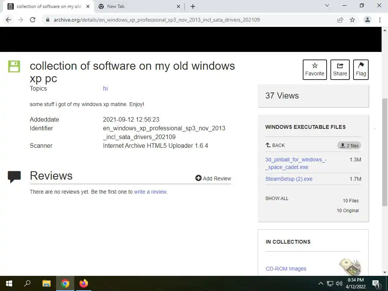Open the 'hi' topic link

105,88
